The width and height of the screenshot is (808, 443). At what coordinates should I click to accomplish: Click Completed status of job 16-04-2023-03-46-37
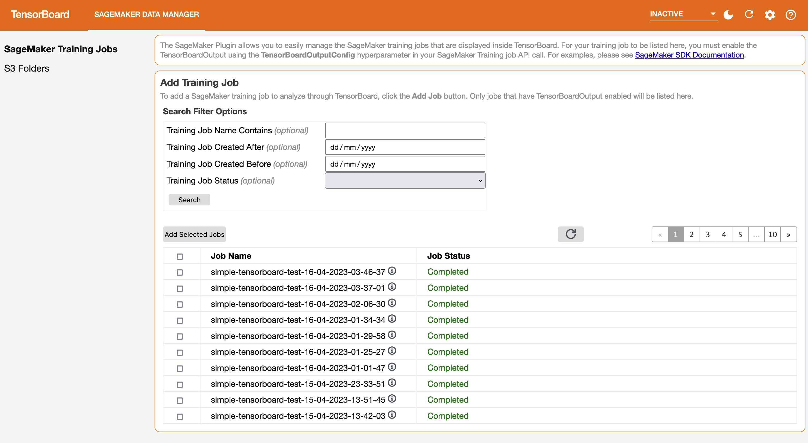pos(448,272)
